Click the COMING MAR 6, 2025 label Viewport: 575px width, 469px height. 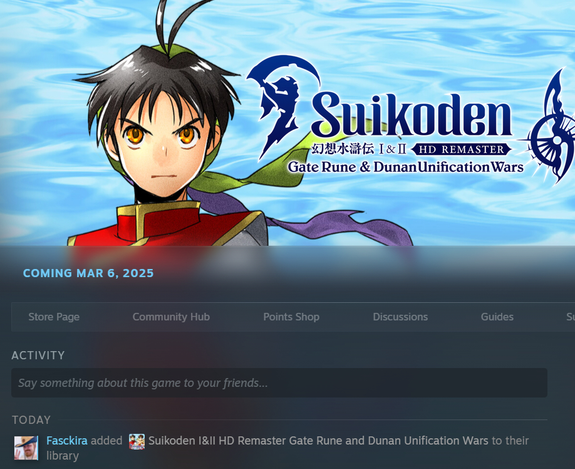click(x=88, y=273)
